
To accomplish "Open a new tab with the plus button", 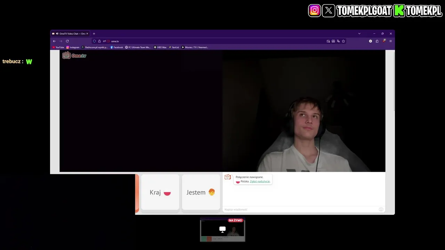I will (94, 34).
